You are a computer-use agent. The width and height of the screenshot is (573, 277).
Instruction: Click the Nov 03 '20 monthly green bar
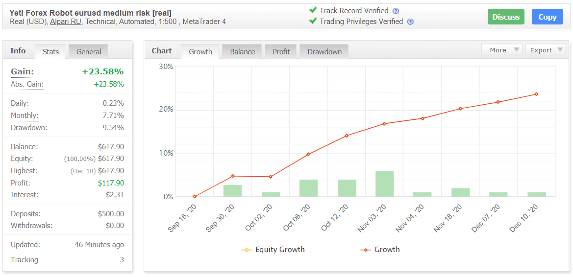click(384, 184)
